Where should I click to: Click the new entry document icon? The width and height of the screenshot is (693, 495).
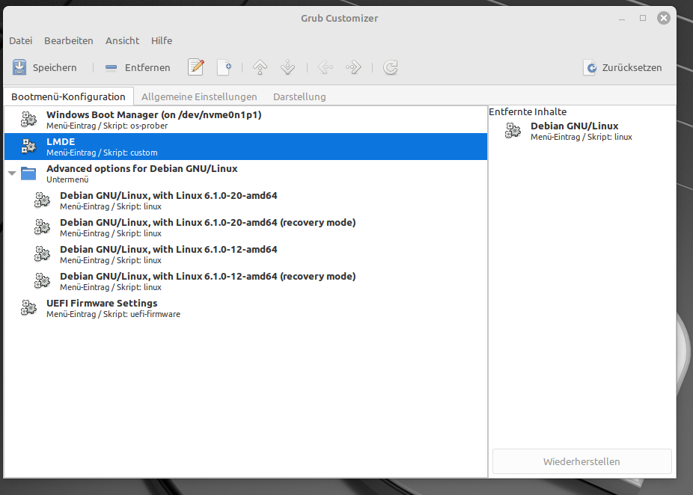pos(225,67)
